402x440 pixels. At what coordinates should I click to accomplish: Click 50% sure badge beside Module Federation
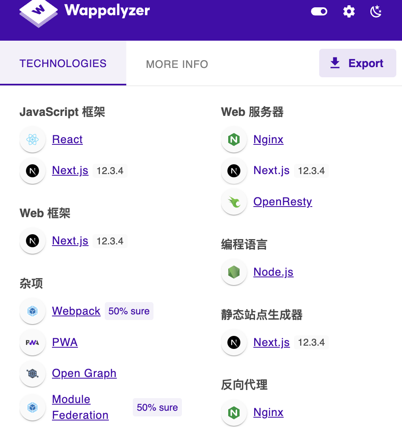(157, 407)
